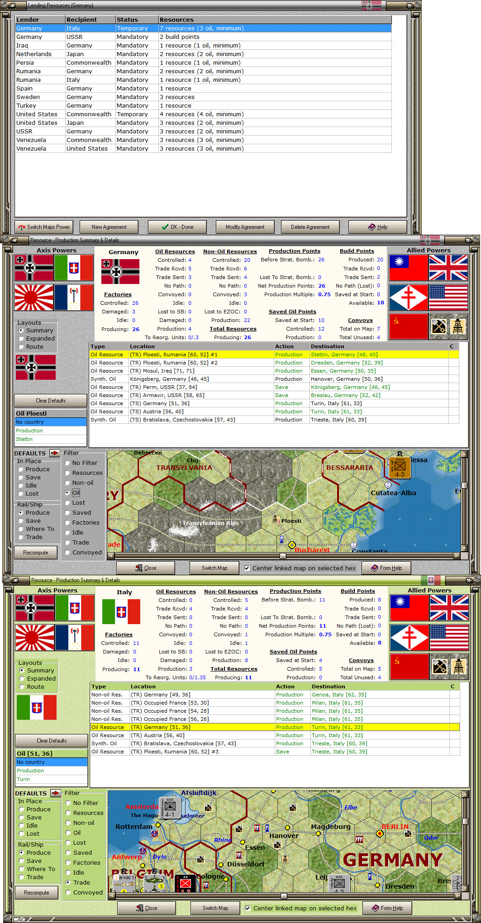Image resolution: width=481 pixels, height=923 pixels.
Task: Select the Japanese flag in Germany window's Axis Powers
Action: coord(34,298)
